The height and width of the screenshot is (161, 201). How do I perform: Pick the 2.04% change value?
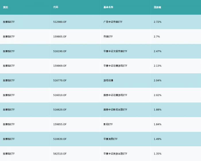pos(158,80)
